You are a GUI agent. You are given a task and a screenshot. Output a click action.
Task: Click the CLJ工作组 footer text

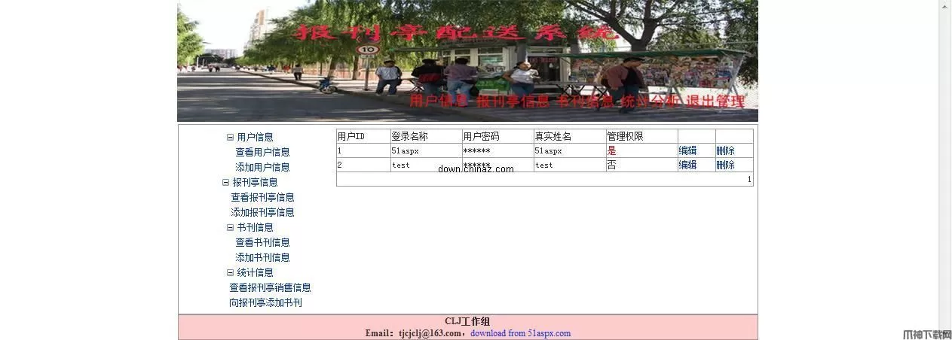467,321
